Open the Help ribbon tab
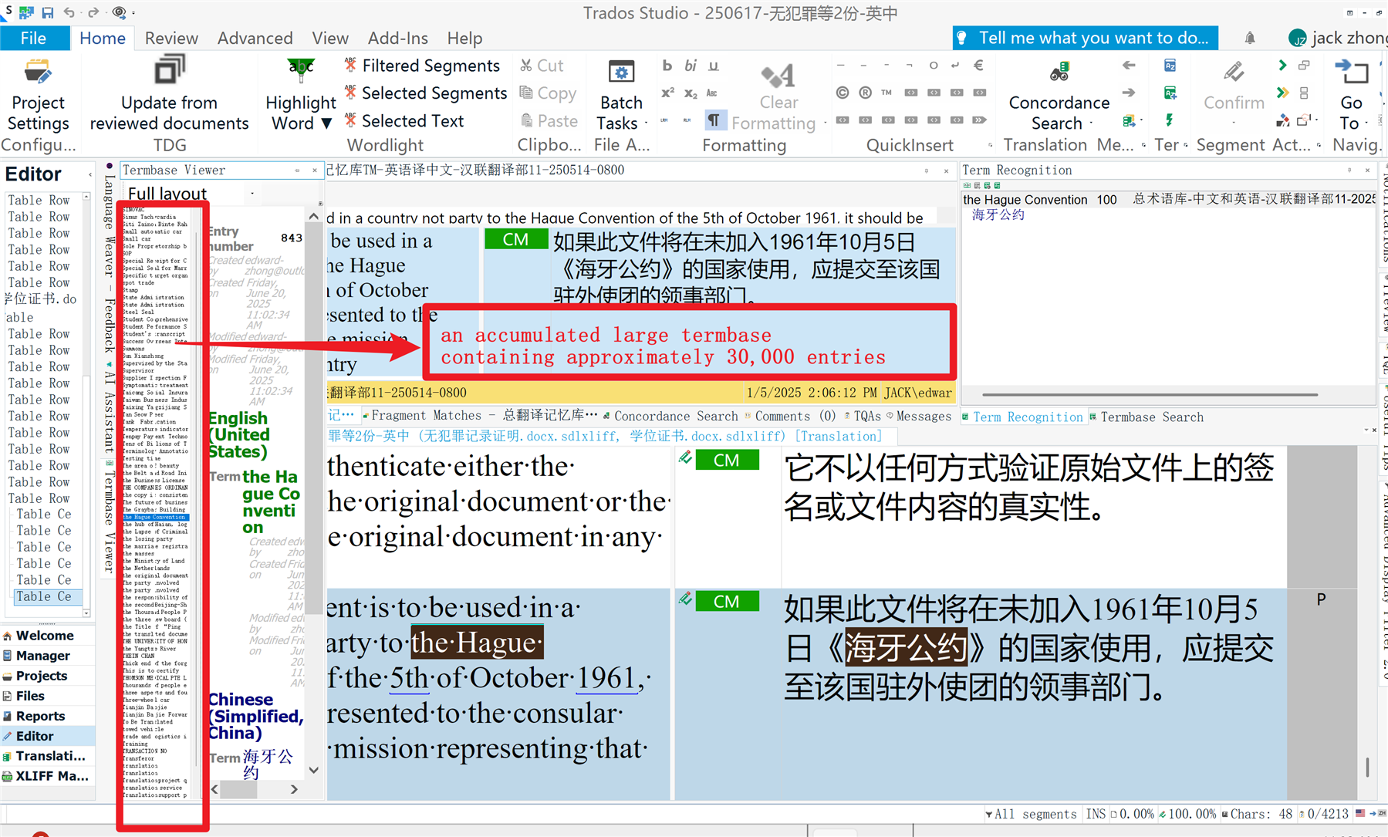This screenshot has height=837, width=1388. [x=464, y=38]
